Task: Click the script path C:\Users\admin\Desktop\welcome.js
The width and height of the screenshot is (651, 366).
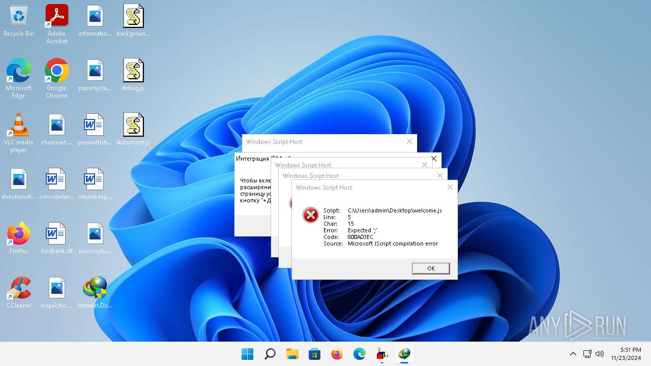Action: (x=395, y=210)
